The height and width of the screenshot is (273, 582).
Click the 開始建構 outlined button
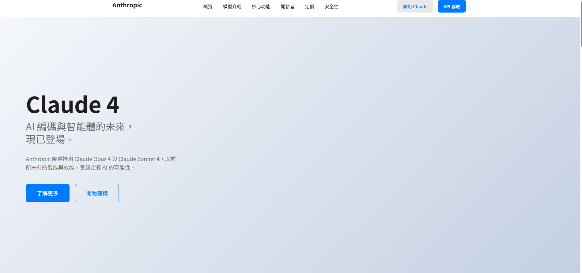(97, 193)
